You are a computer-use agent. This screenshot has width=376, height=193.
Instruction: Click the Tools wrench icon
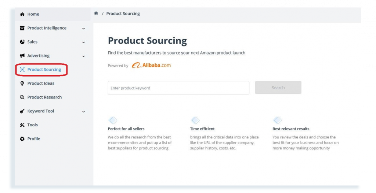tap(22, 125)
